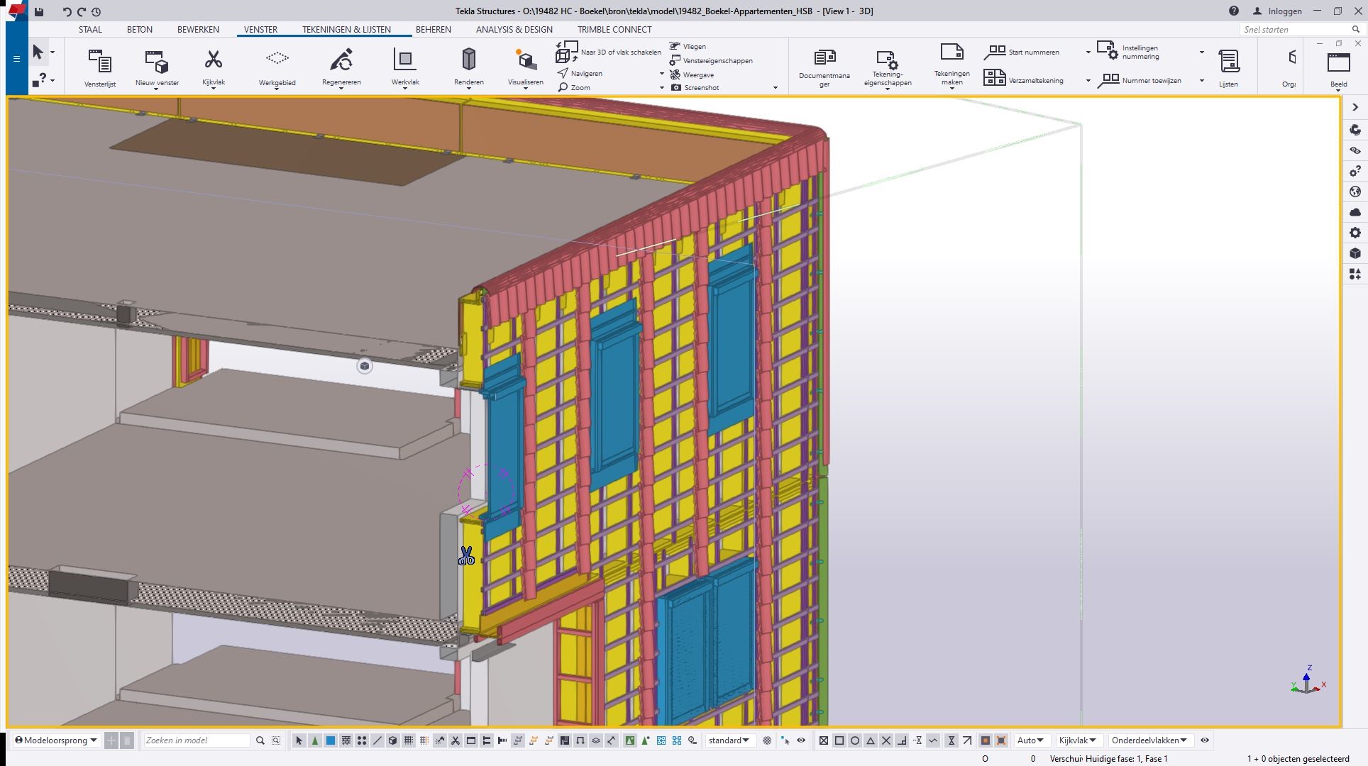Take a Screenshot of the view
This screenshot has height=766, width=1368.
pyautogui.click(x=695, y=88)
